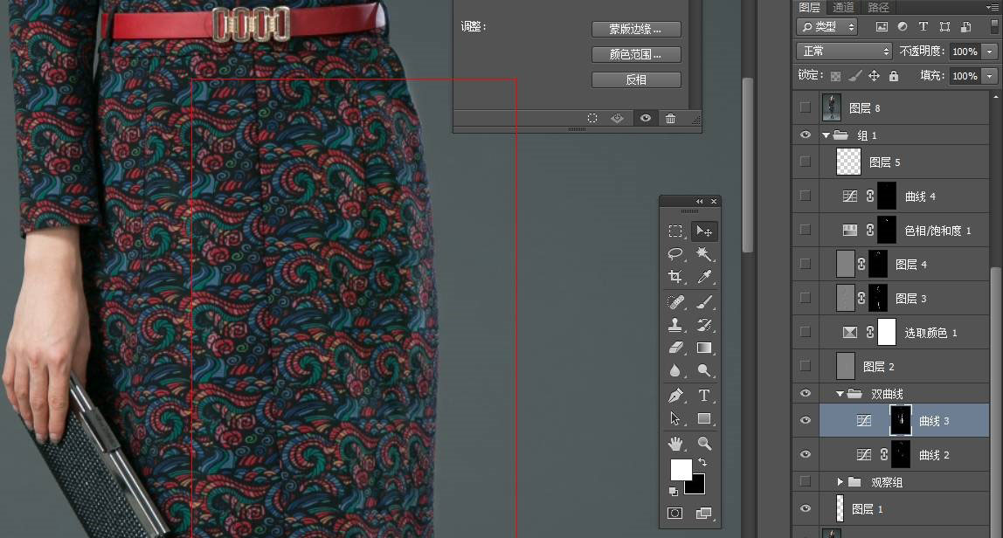Hide the 曲线 2 layer
This screenshot has width=1003, height=538.
pos(806,454)
